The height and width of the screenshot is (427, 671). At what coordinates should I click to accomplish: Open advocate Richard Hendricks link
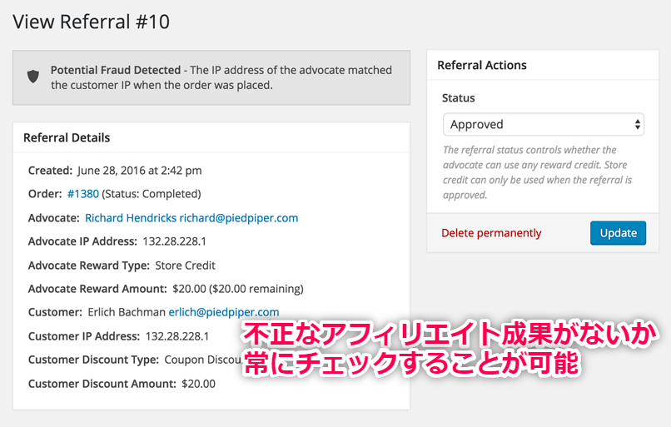coord(191,218)
